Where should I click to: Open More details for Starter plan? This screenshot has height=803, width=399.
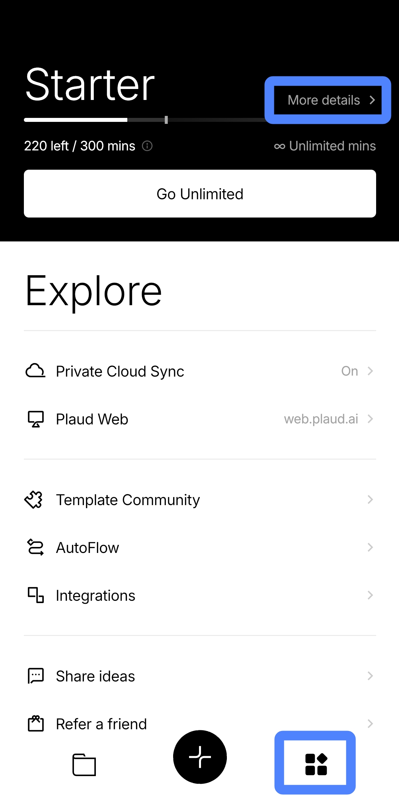click(x=328, y=100)
